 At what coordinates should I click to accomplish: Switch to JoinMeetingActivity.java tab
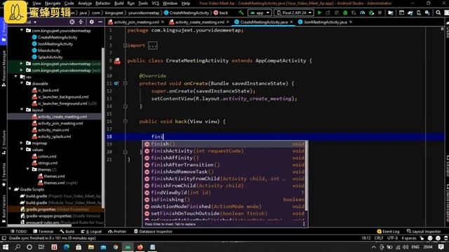(326, 22)
